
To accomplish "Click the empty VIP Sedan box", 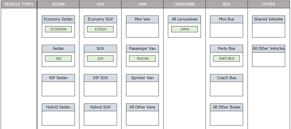I will (58, 89).
